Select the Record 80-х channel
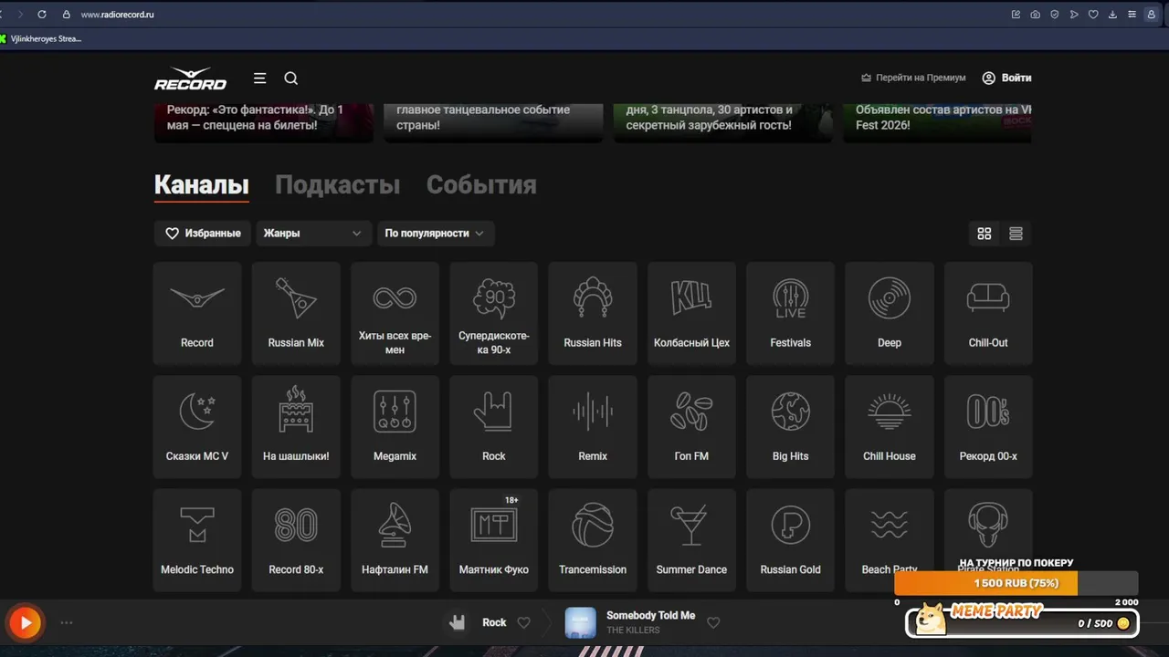The width and height of the screenshot is (1169, 657). [x=296, y=540]
